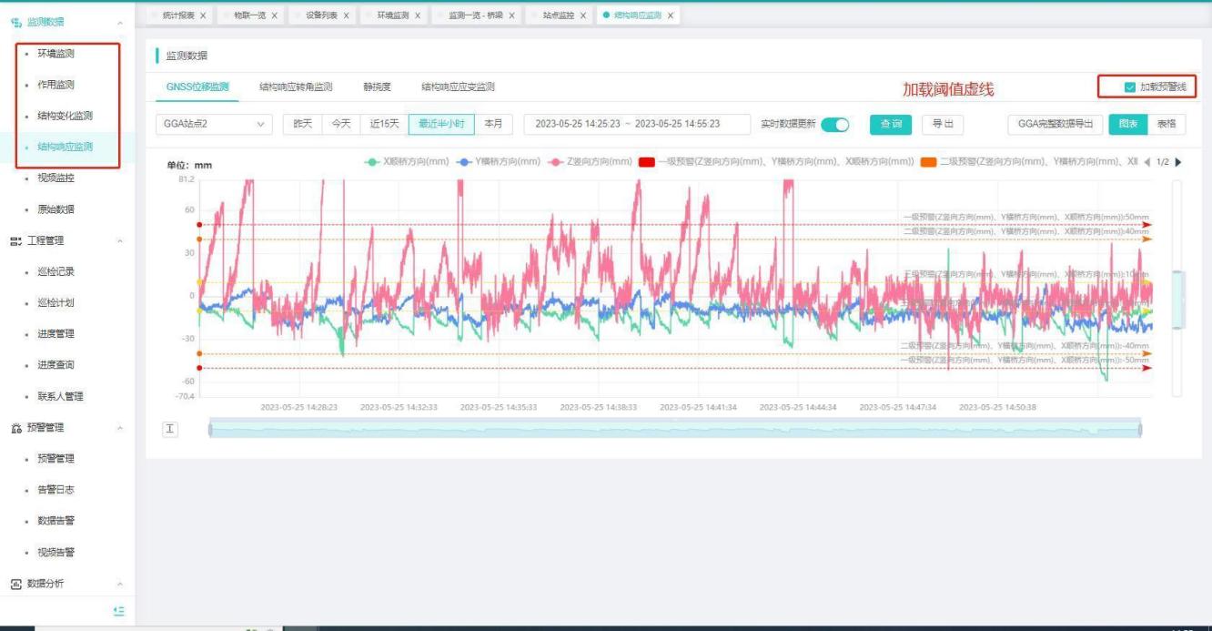Switch to 结构响应转角监测 tab
This screenshot has height=631, width=1212.
point(296,87)
